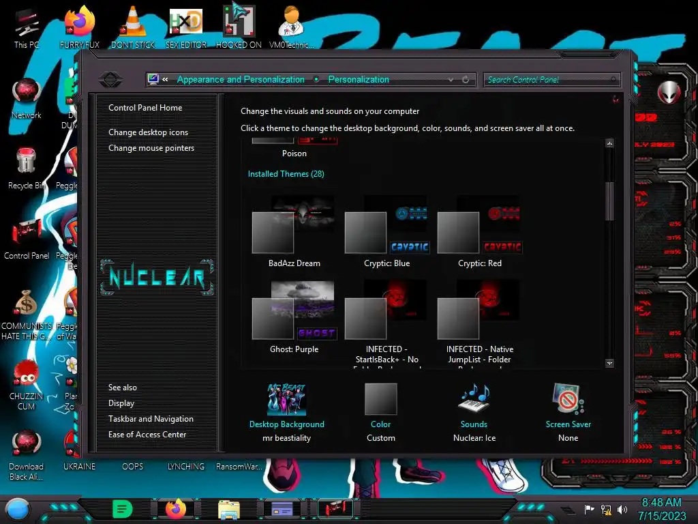The height and width of the screenshot is (524, 698).
Task: Open UKRAINE desktop item
Action: (x=79, y=467)
